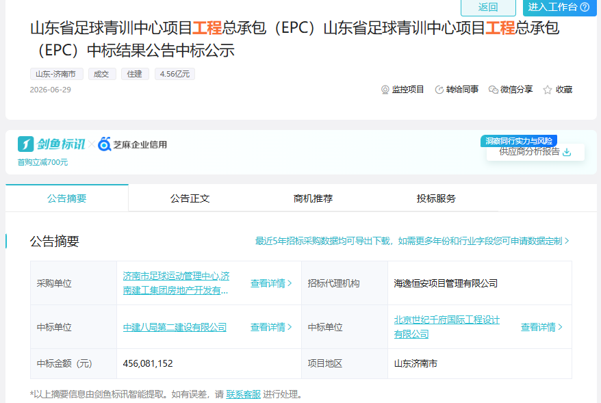Viewport: 601px width, 403px height.
Task: Click the 山东济南市 region cell
Action: click(x=480, y=363)
